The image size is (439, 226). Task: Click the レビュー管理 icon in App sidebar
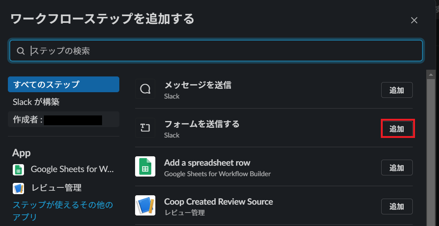(x=18, y=188)
